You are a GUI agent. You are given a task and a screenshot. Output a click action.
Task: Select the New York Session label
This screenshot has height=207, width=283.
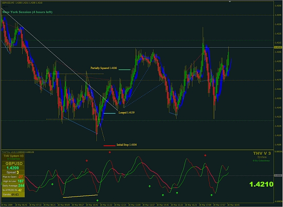click(x=28, y=12)
